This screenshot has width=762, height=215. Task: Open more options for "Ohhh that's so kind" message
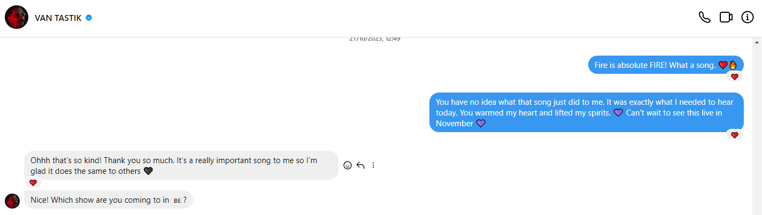pyautogui.click(x=373, y=165)
